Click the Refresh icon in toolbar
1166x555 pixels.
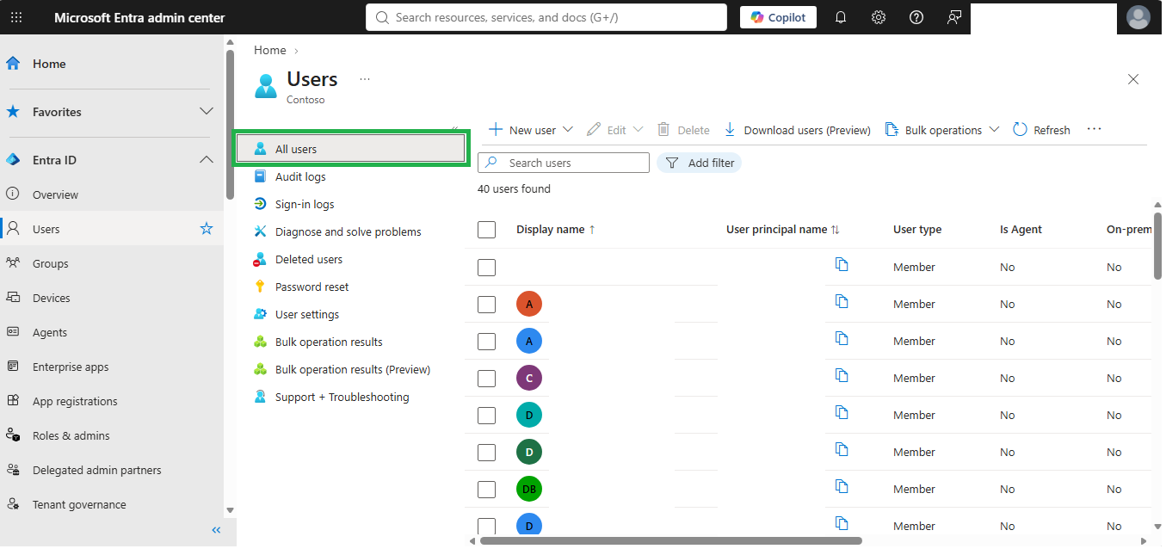(1021, 129)
